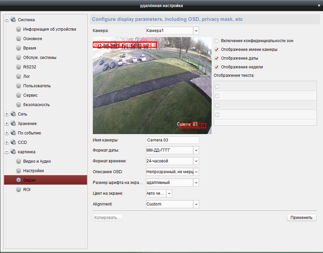The width and height of the screenshot is (323, 253).
Task: Click the gear icon next to Система
Action: click(13, 20)
